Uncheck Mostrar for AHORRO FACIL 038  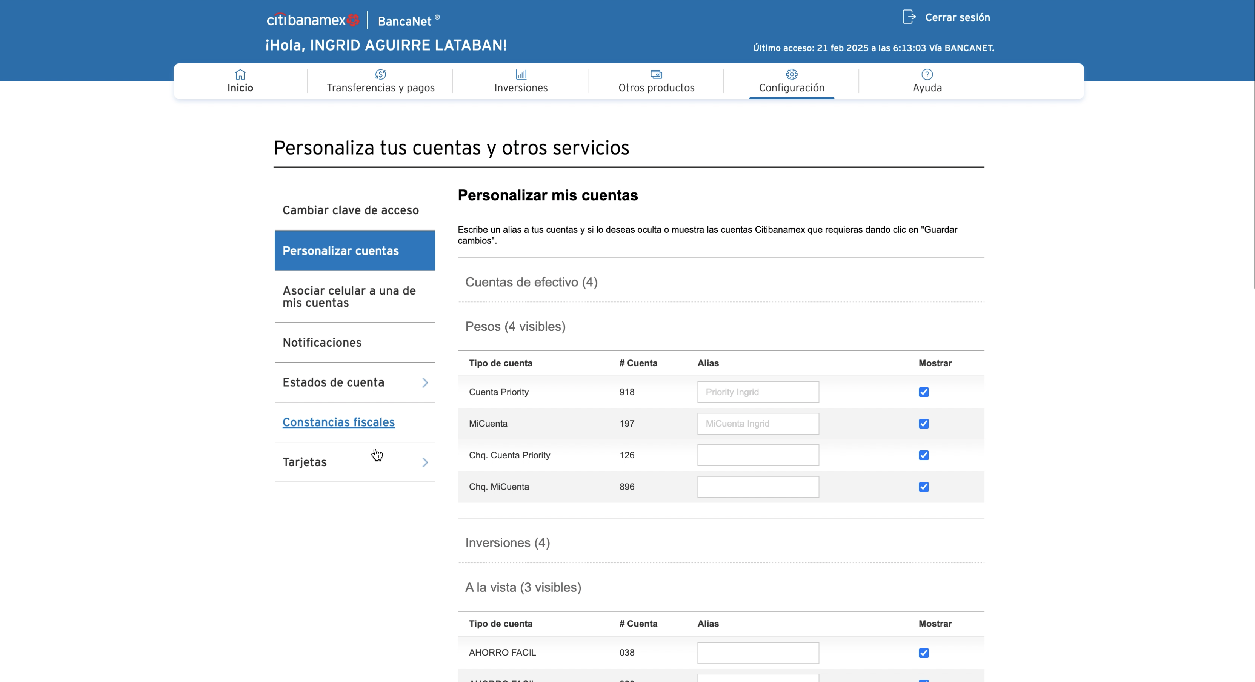click(924, 653)
